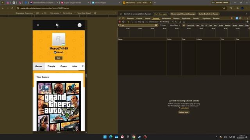
Task: Import HAR file with upload arrow icon
Action: (x=180, y=22)
